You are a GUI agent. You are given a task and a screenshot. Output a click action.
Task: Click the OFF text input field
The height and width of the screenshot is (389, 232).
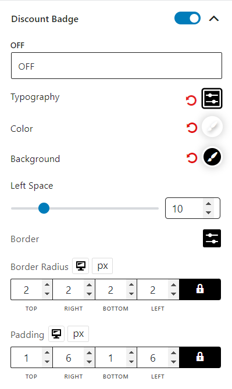(116, 66)
